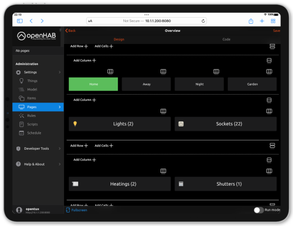Select the green Home button
Image resolution: width=293 pixels, height=226 pixels.
(93, 84)
